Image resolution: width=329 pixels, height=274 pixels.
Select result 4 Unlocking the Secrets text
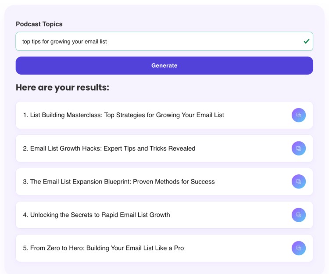click(97, 215)
